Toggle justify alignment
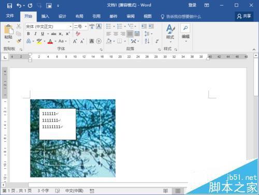Screen dimensions: 259x195 (130, 34)
